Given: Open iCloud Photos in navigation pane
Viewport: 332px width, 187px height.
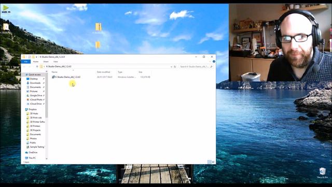Looking at the screenshot, I should click(36, 100).
